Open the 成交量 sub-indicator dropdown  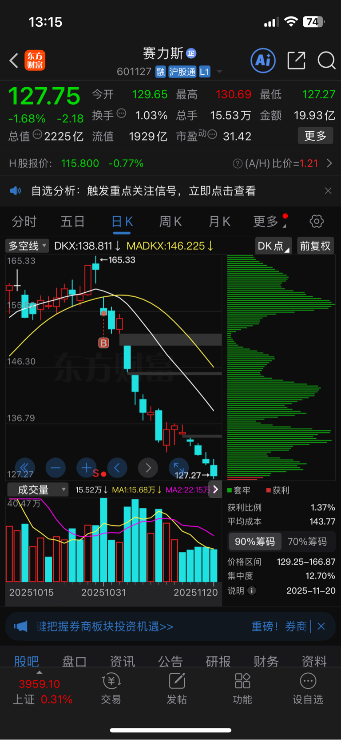38,490
